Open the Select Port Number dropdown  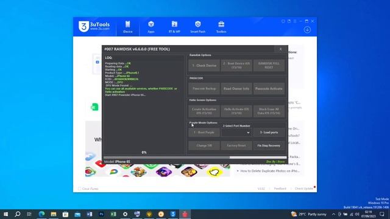coord(236,133)
